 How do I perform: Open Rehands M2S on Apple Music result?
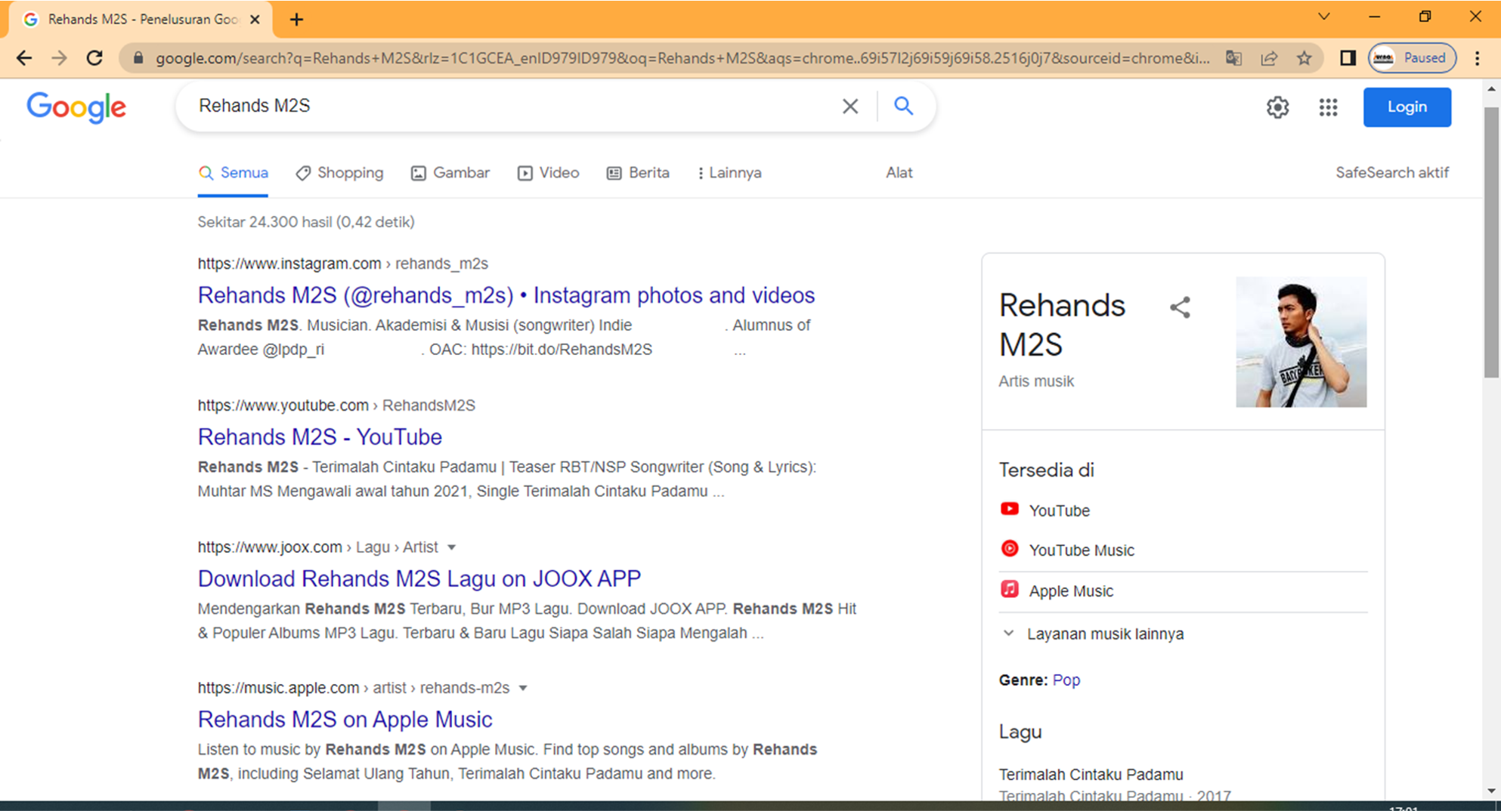pyautogui.click(x=345, y=720)
